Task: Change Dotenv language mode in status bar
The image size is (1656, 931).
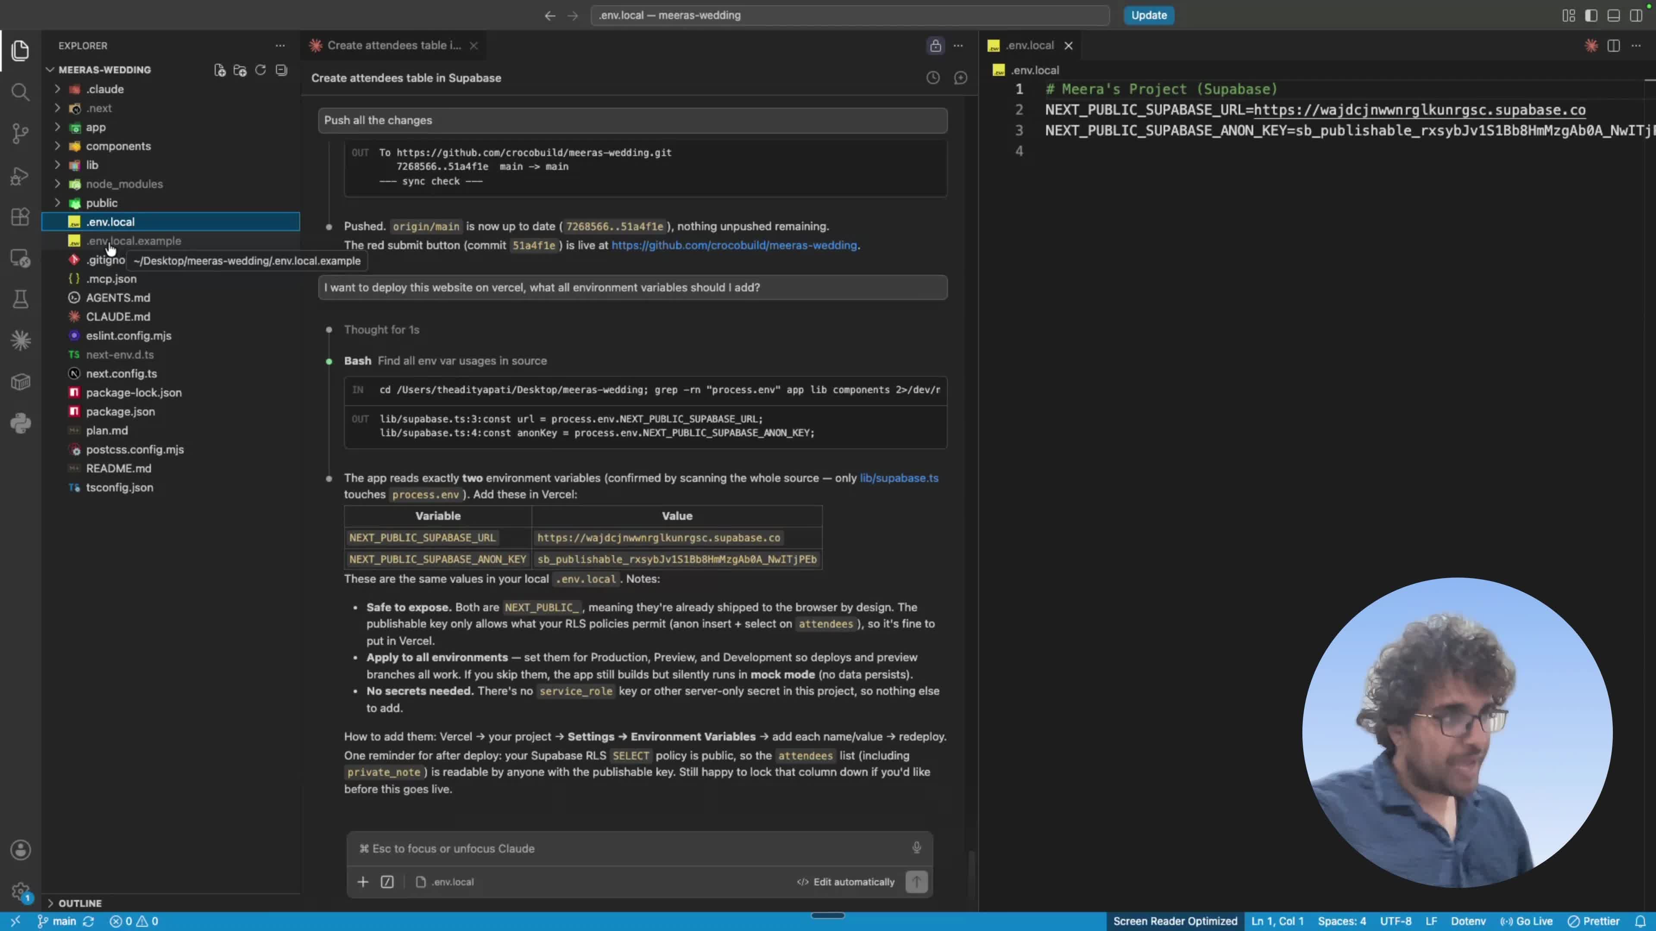Action: [x=1468, y=922]
